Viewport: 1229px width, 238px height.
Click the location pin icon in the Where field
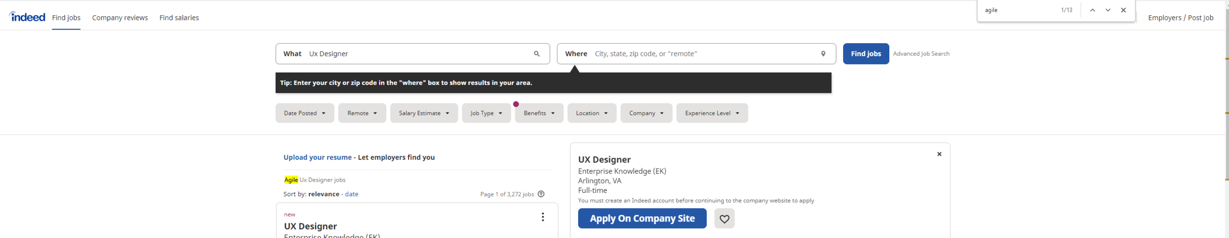(x=823, y=54)
